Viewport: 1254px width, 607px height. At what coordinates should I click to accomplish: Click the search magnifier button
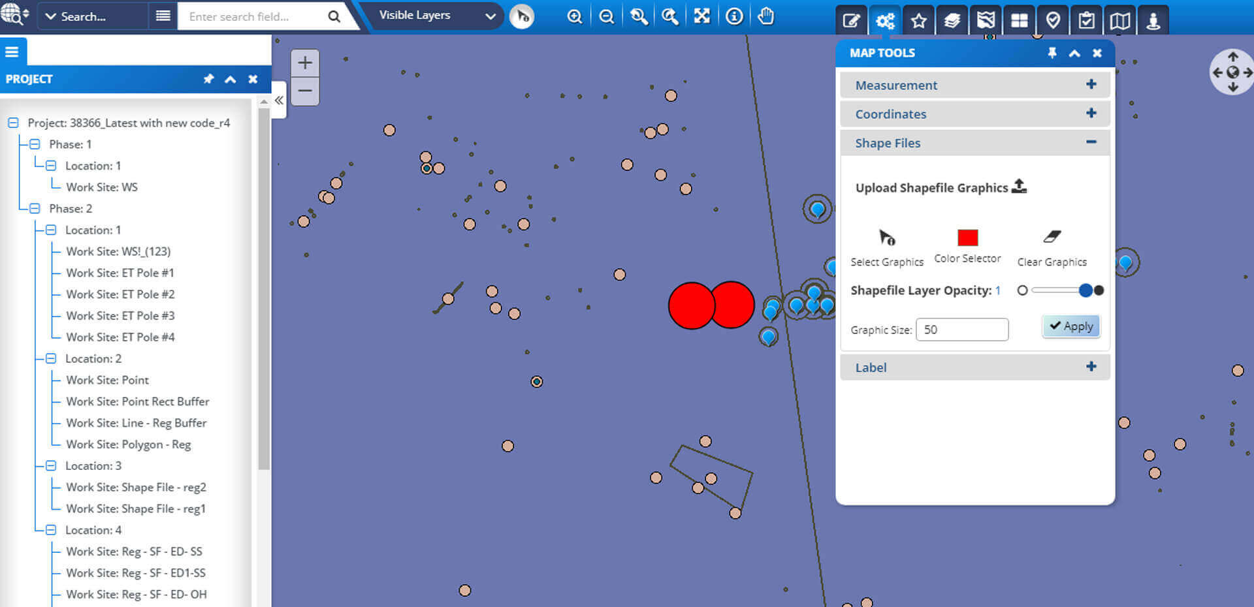(x=334, y=16)
